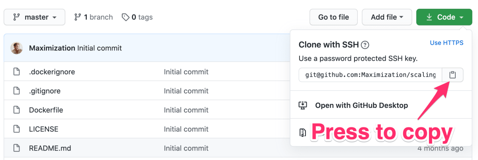Click the help question mark beside Clone with SSH

365,45
